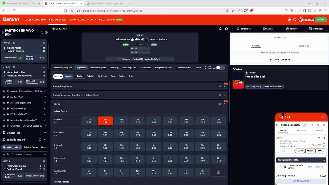Select the Rebotes sub-tab

(90, 76)
